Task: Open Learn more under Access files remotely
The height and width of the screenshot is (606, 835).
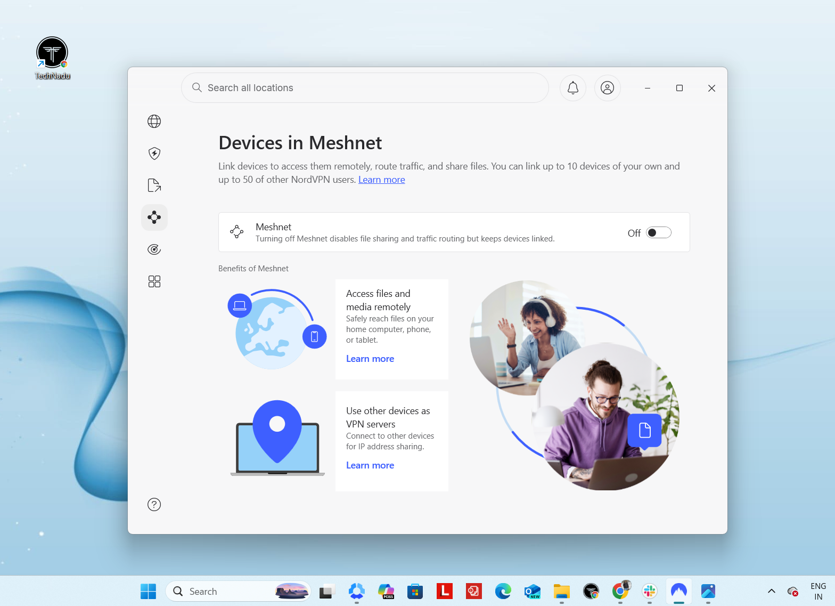Action: (x=370, y=359)
